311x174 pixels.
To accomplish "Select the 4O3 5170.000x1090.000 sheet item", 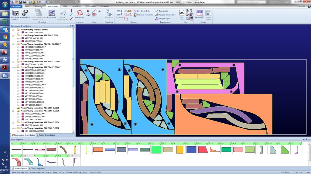I will pos(35,73).
